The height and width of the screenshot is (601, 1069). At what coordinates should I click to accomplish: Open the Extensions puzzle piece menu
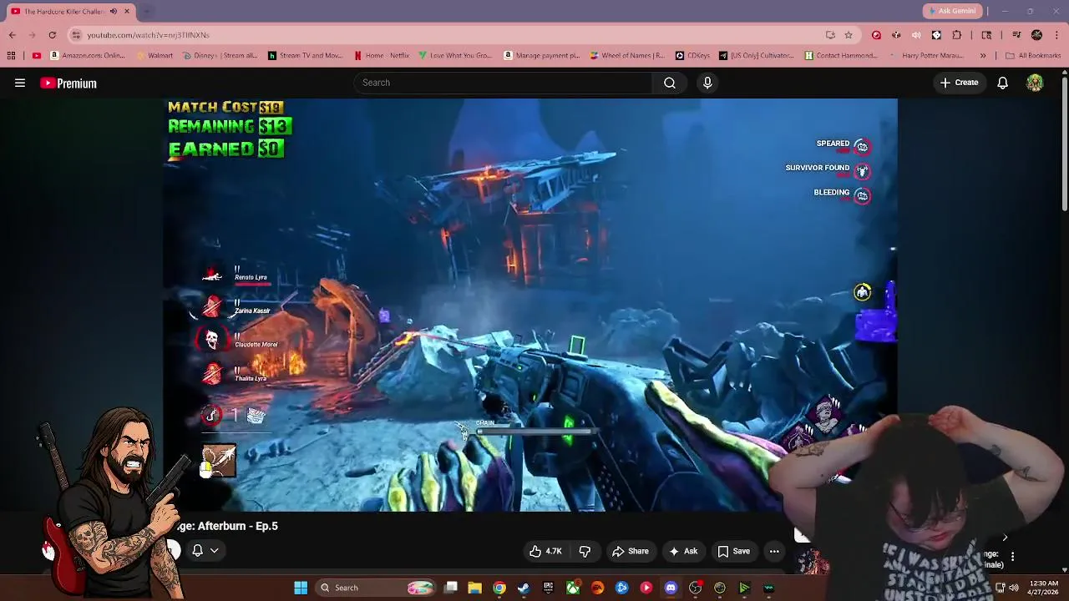(957, 35)
